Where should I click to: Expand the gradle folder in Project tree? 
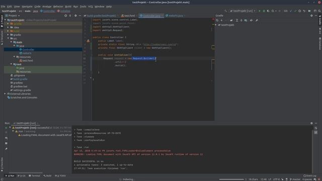click(8, 35)
